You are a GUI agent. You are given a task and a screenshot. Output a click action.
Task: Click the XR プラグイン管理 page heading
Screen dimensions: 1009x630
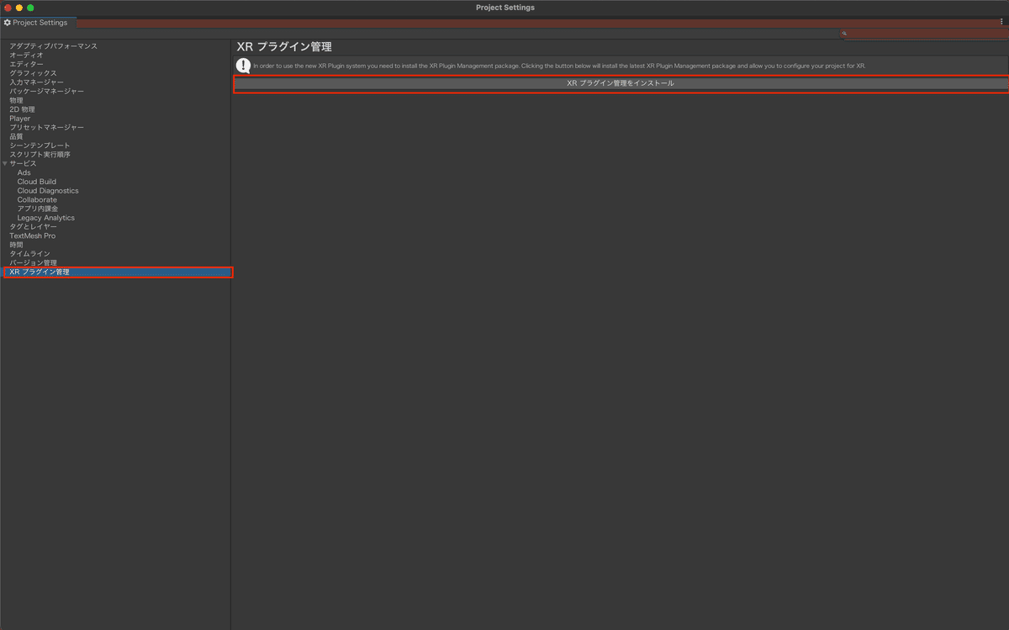[x=284, y=47]
